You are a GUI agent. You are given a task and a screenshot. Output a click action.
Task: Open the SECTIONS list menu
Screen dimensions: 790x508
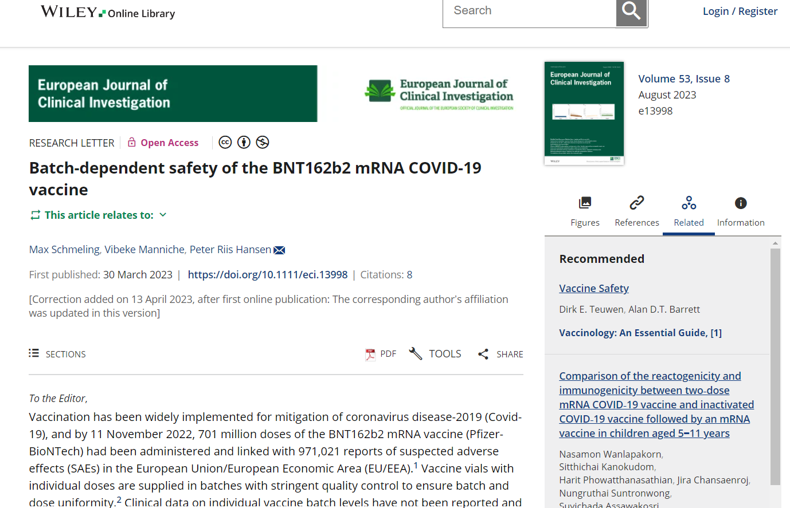[x=57, y=354]
